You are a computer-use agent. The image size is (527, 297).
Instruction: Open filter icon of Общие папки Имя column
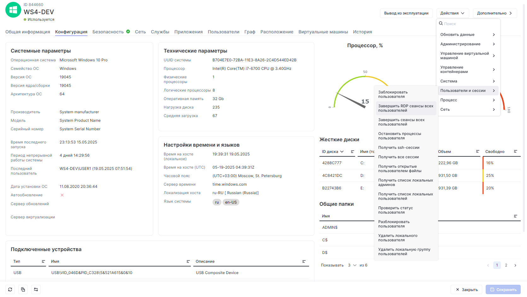[x=516, y=216]
